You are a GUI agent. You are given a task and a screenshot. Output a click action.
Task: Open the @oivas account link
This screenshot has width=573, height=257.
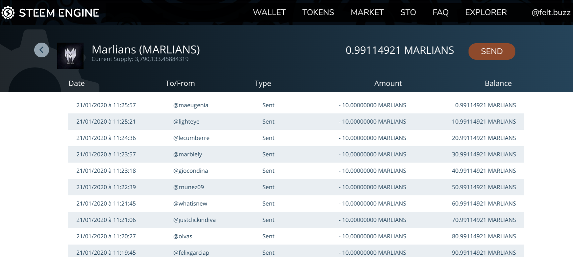pos(183,236)
